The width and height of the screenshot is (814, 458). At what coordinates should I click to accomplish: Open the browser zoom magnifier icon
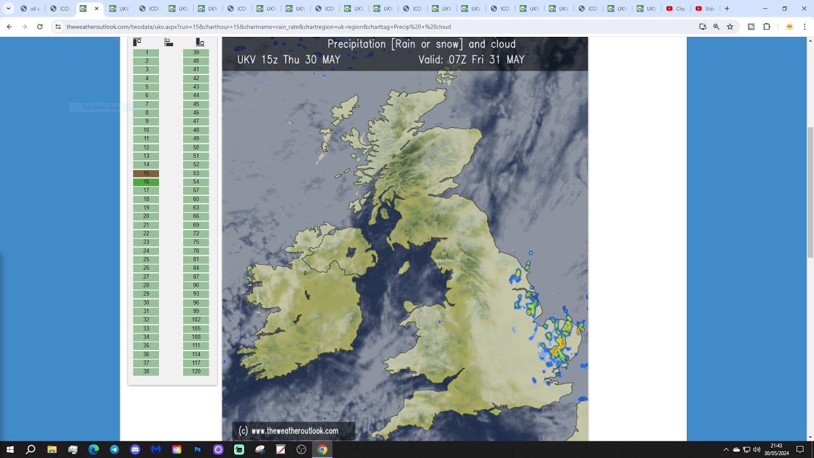[716, 27]
